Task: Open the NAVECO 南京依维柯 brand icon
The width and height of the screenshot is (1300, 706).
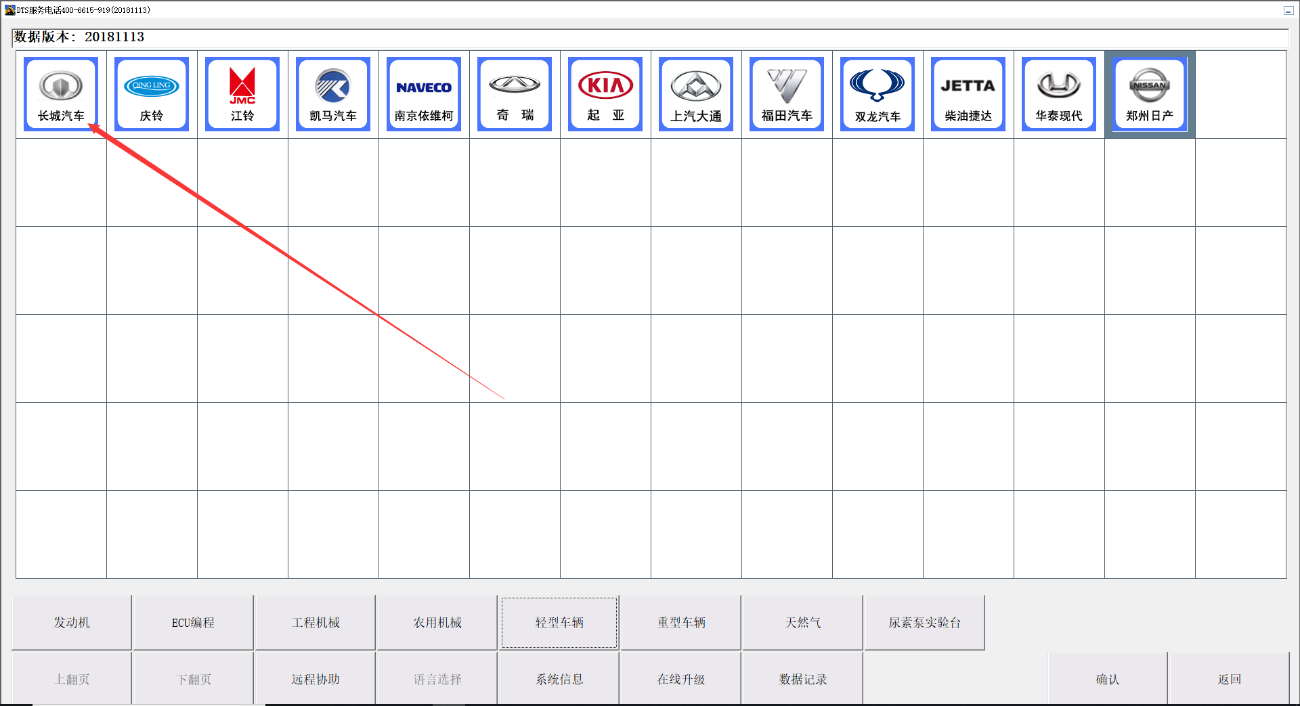Action: [424, 94]
